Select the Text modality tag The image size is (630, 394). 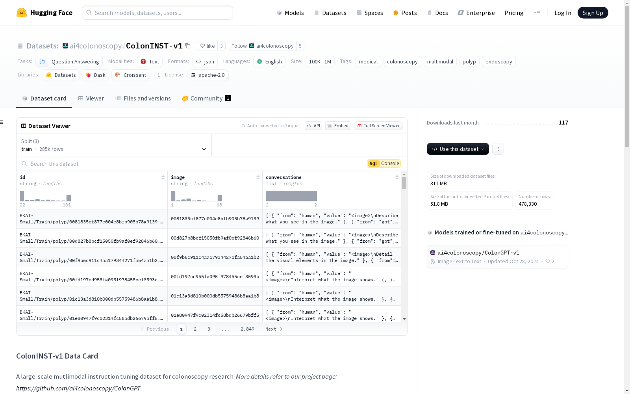[150, 61]
